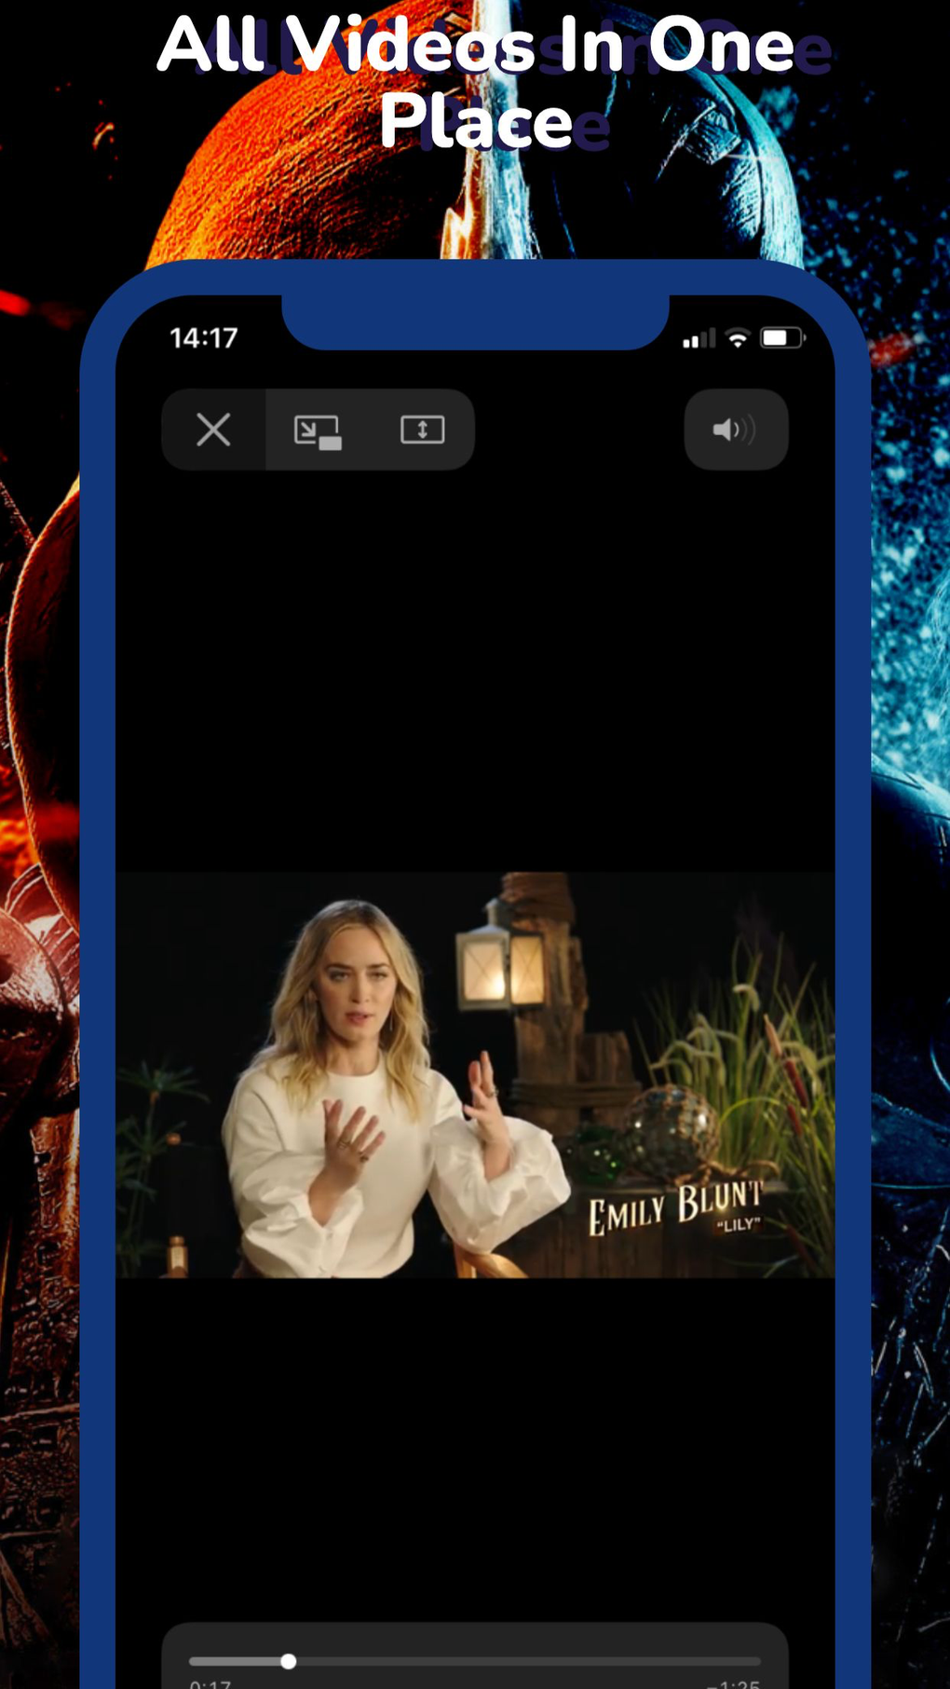The width and height of the screenshot is (950, 1689).
Task: Click the "Emily Blunt" caption text
Action: point(674,1208)
